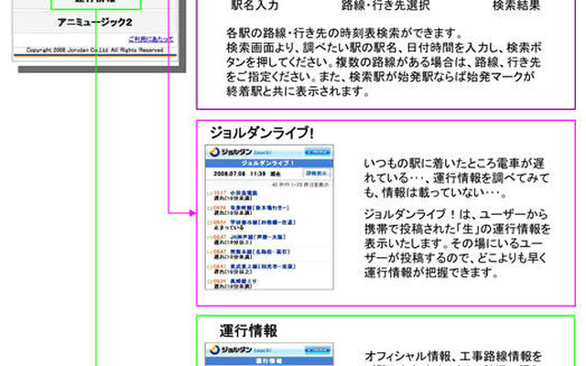Click the 止まっている status text

tap(229, 227)
